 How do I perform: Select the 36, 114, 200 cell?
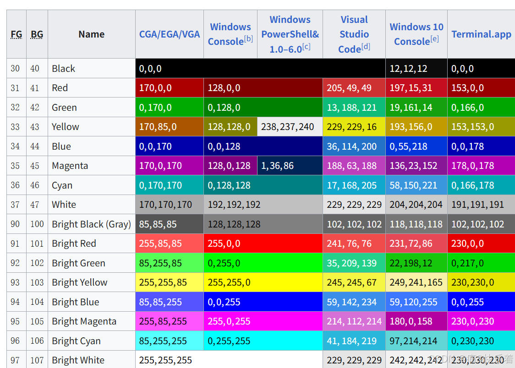coord(354,146)
